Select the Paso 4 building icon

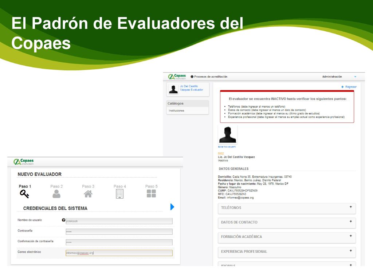(119, 194)
